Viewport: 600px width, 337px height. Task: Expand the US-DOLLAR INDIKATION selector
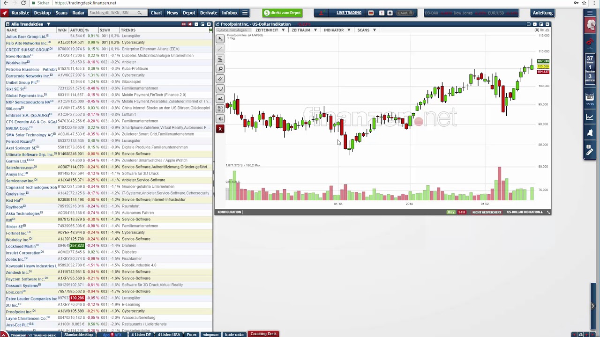525,212
